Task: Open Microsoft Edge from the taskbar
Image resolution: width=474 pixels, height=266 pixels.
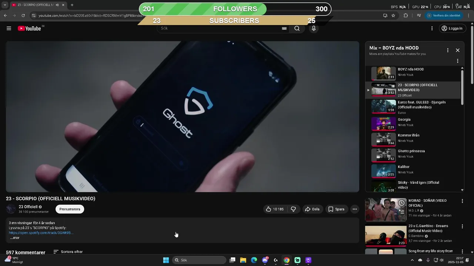Action: tap(254, 260)
